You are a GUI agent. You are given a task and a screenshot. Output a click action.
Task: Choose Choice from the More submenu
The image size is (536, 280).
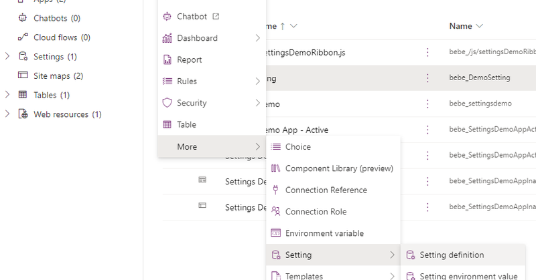click(x=333, y=146)
